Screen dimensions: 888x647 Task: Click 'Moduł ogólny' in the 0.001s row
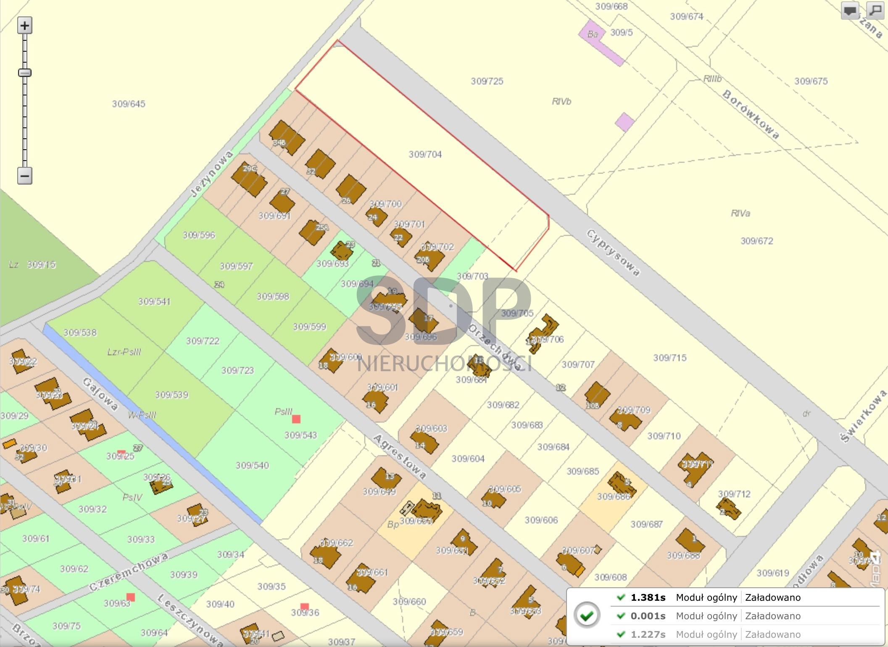pos(706,616)
